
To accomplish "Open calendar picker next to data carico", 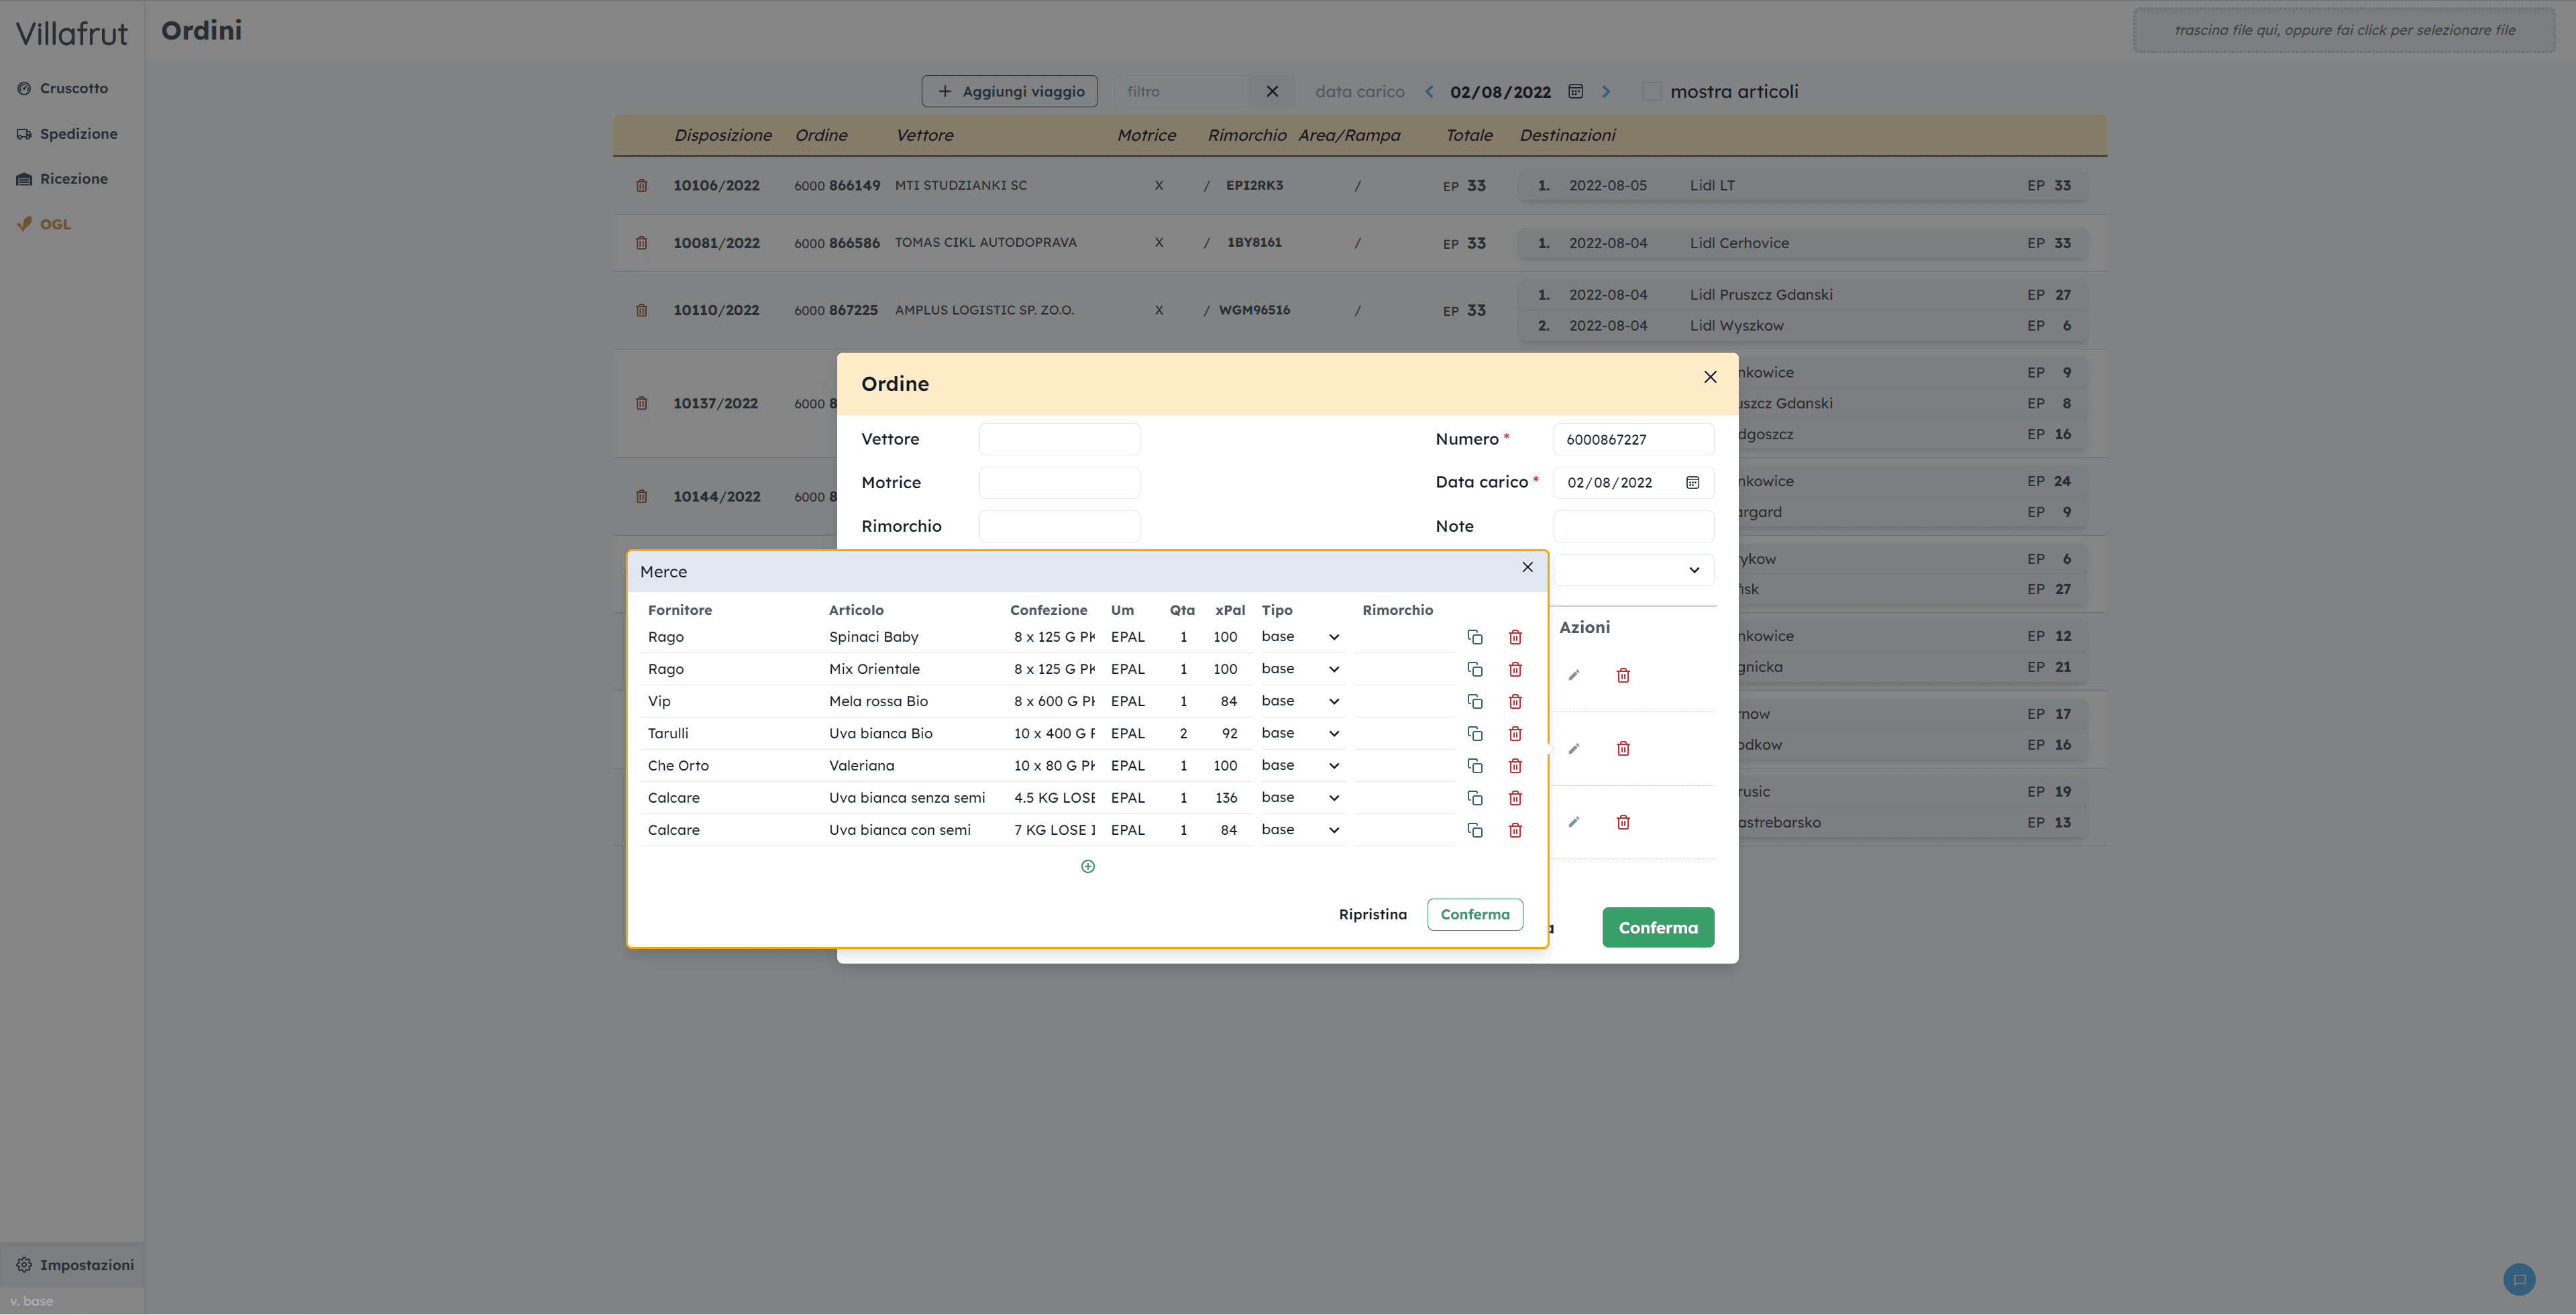I will point(1576,92).
